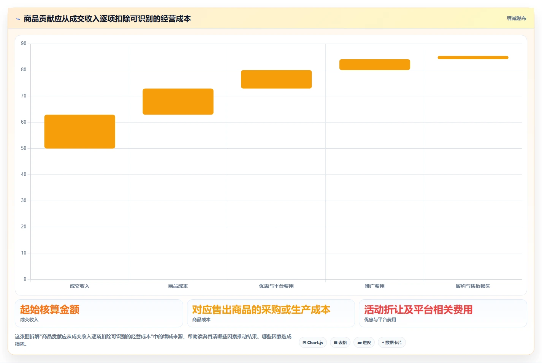Image resolution: width=542 pixels, height=363 pixels.
Task: Click the thin 履约与售后损失 bar
Action: pos(473,58)
